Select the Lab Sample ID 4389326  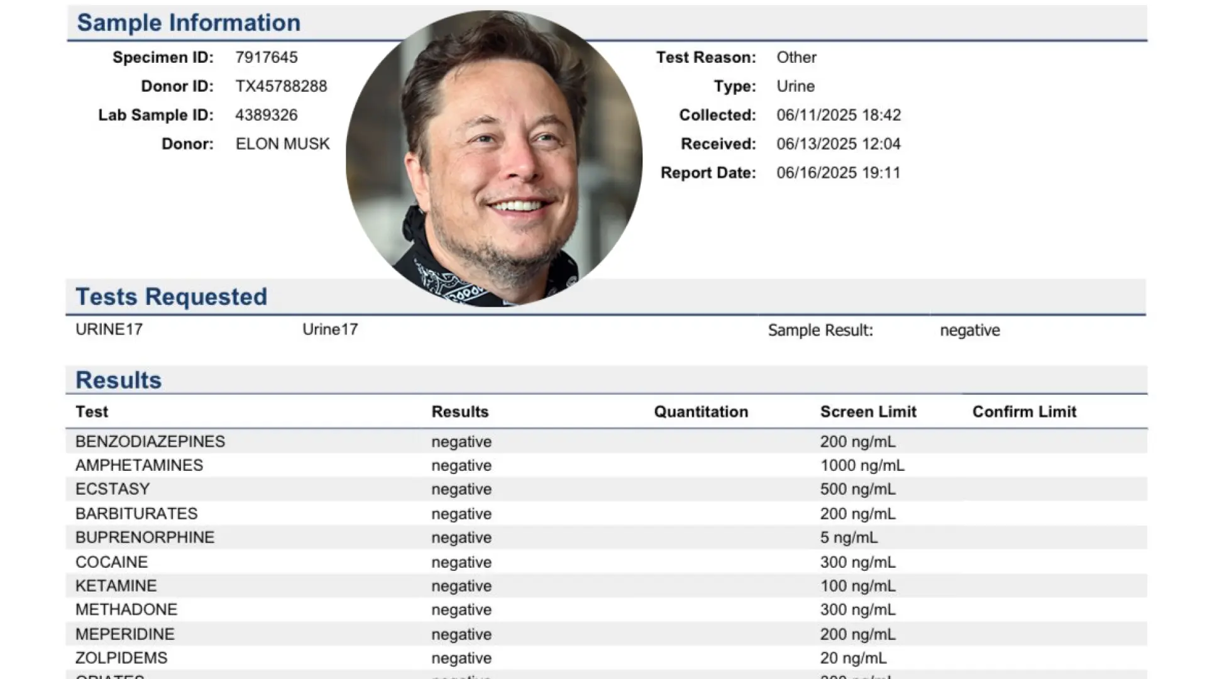267,114
